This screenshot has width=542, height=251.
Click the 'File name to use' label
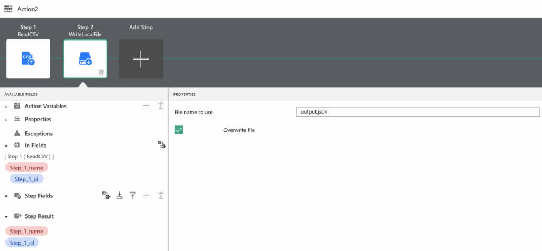[x=193, y=112]
